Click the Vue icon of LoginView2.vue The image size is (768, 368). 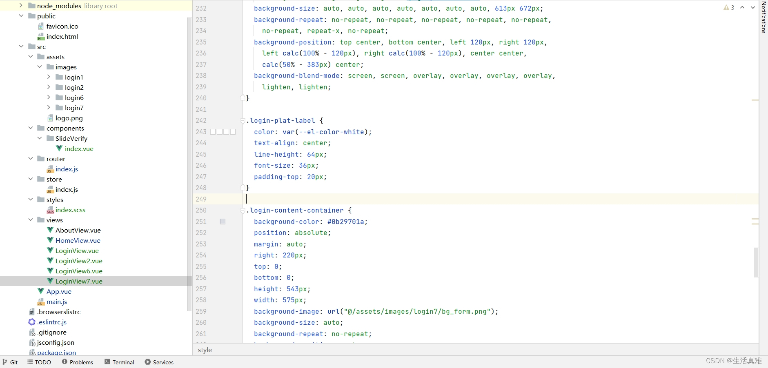tap(50, 261)
